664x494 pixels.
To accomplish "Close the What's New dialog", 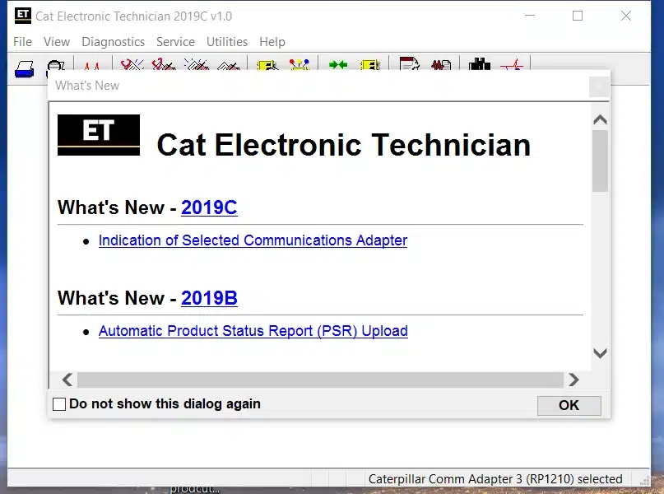I will pos(599,86).
